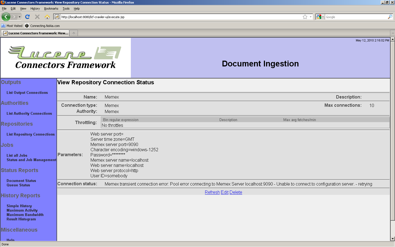Click the Google search input field
The image size is (395, 247).
click(356, 17)
